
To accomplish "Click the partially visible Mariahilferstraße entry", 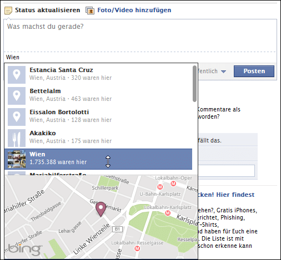I will 98,173.
